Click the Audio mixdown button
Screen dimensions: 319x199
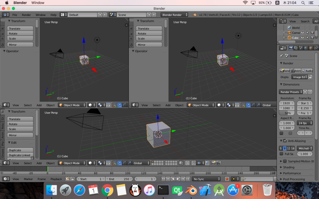click(x=307, y=71)
